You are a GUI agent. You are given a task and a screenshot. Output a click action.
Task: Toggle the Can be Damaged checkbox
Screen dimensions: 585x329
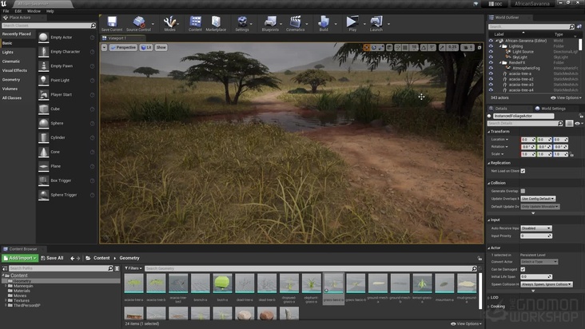pyautogui.click(x=523, y=269)
